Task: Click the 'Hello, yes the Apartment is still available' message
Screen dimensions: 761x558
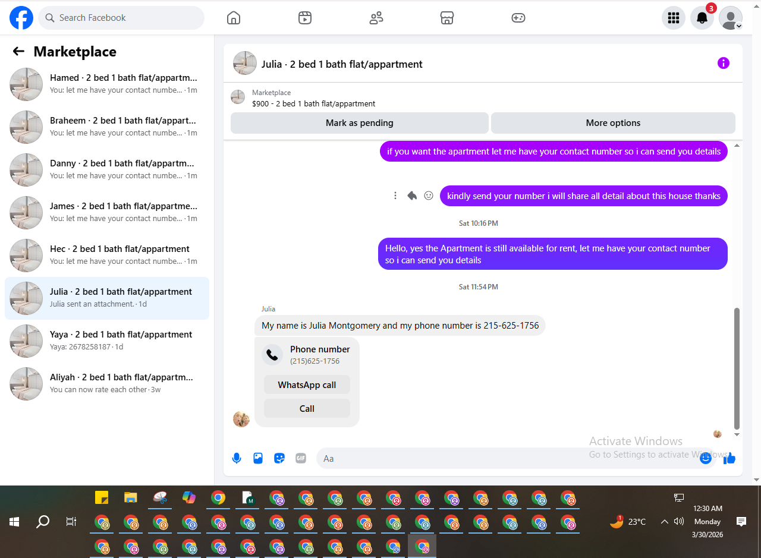Action: tap(553, 254)
